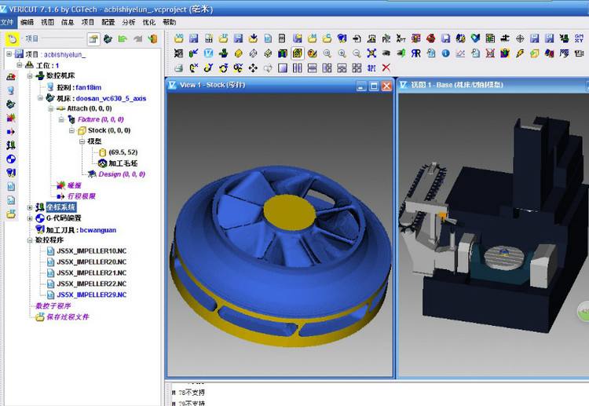Collapse the Stock (0, 0, 0) node
The width and height of the screenshot is (589, 406).
point(70,130)
